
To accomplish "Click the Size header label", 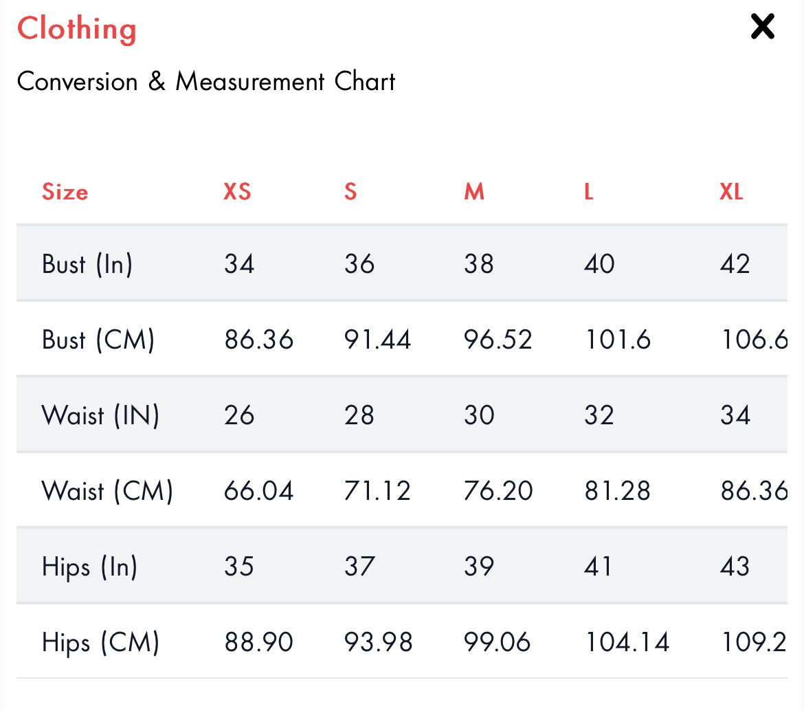I will [65, 192].
